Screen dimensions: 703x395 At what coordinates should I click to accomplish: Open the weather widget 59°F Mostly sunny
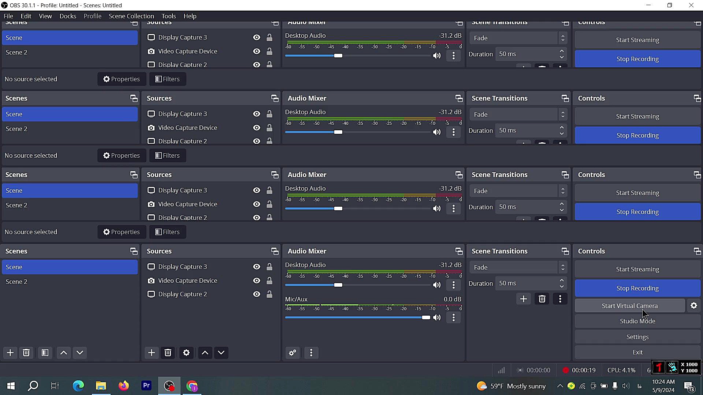[511, 386]
